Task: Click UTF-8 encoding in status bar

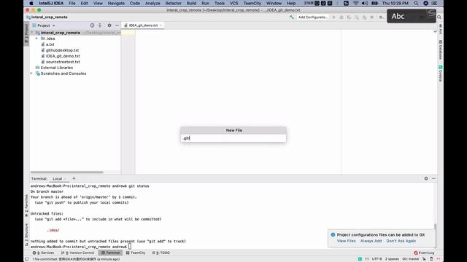Action: point(377,259)
